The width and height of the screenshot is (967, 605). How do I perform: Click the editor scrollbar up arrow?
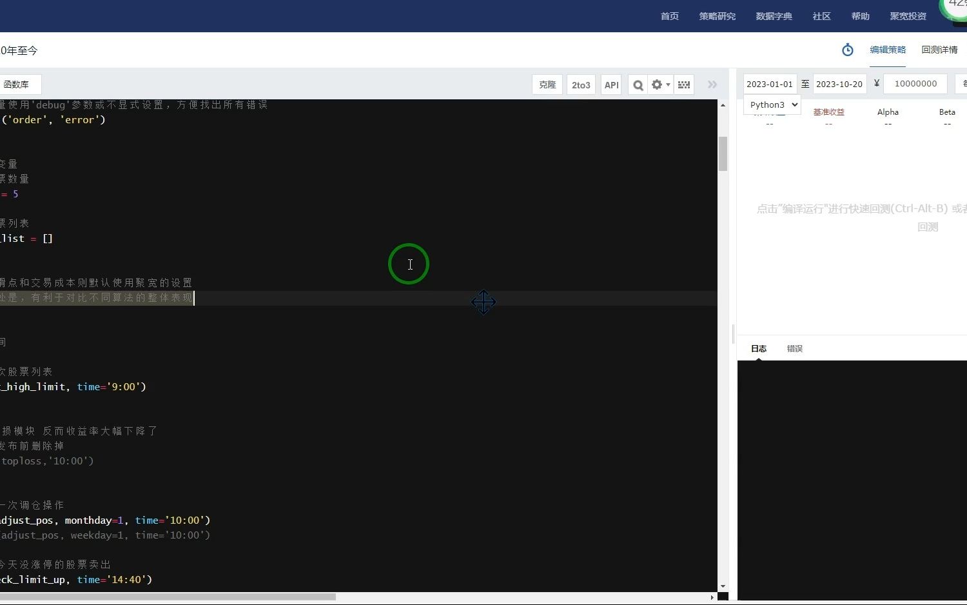[x=723, y=105]
